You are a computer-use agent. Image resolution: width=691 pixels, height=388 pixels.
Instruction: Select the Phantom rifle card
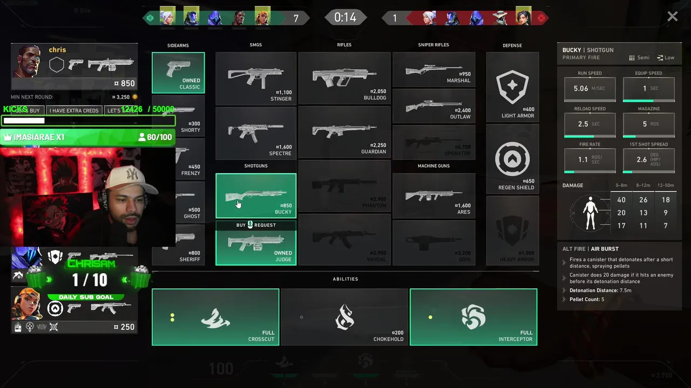(344, 186)
